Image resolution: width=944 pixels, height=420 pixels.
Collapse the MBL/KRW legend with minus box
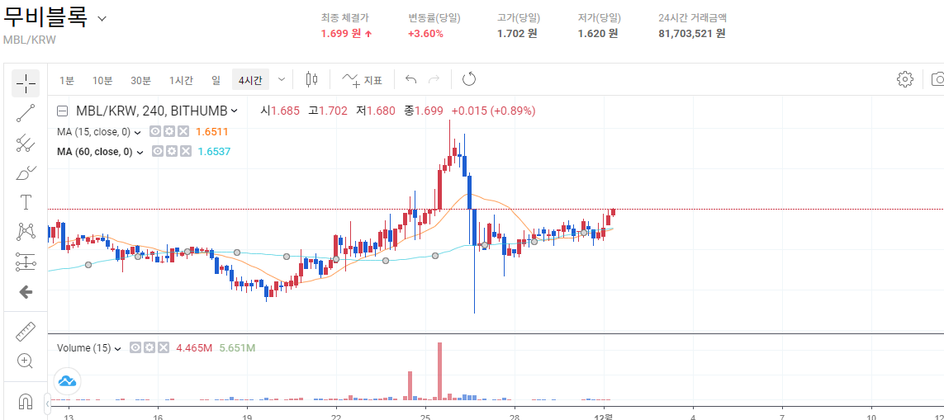62,111
